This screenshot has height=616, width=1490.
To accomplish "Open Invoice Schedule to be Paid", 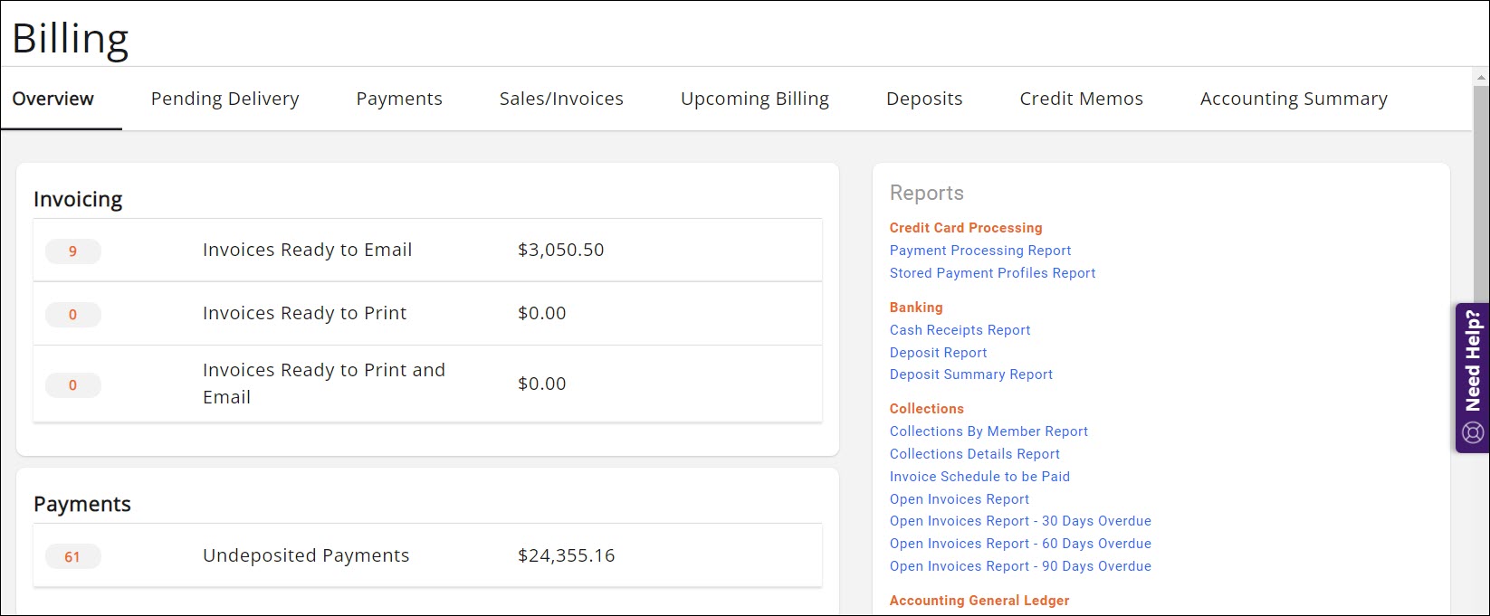I will pos(979,477).
